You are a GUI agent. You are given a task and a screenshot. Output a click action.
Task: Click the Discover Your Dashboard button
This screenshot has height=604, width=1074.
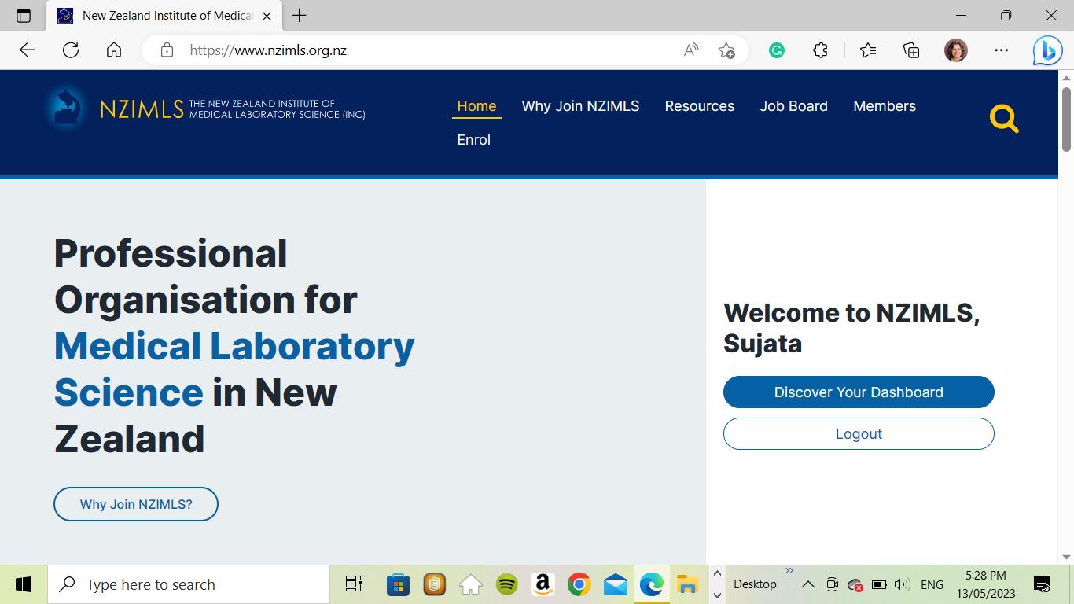pyautogui.click(x=859, y=392)
